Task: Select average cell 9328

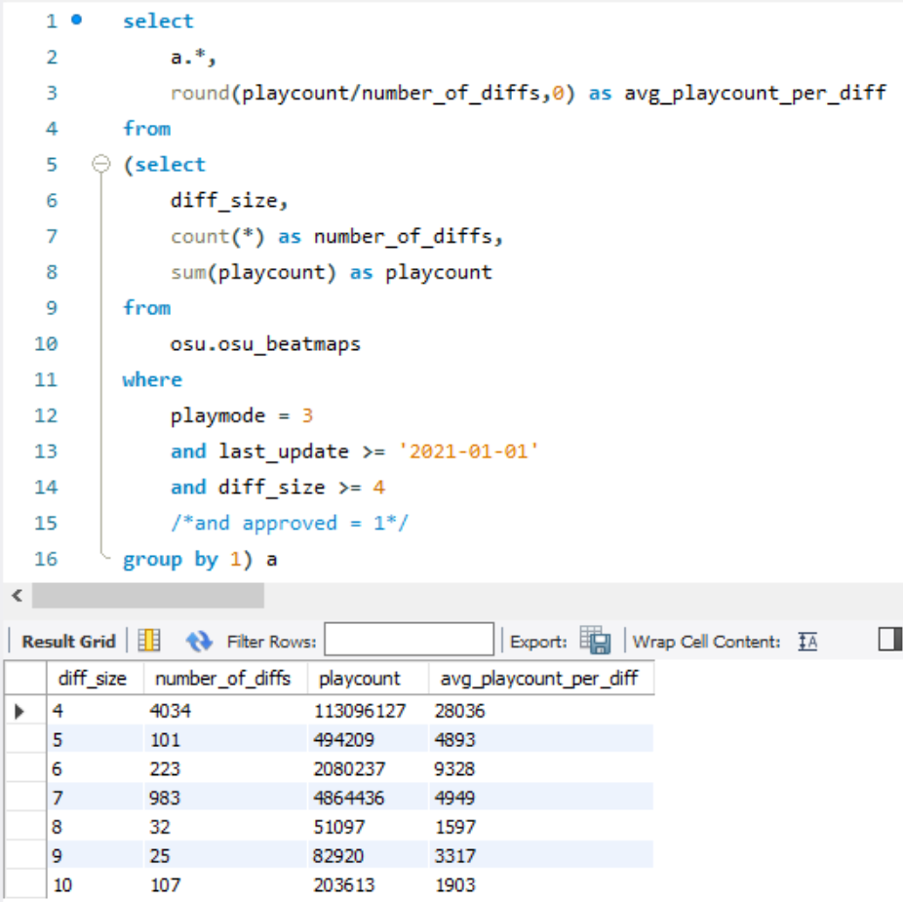Action: click(x=541, y=769)
